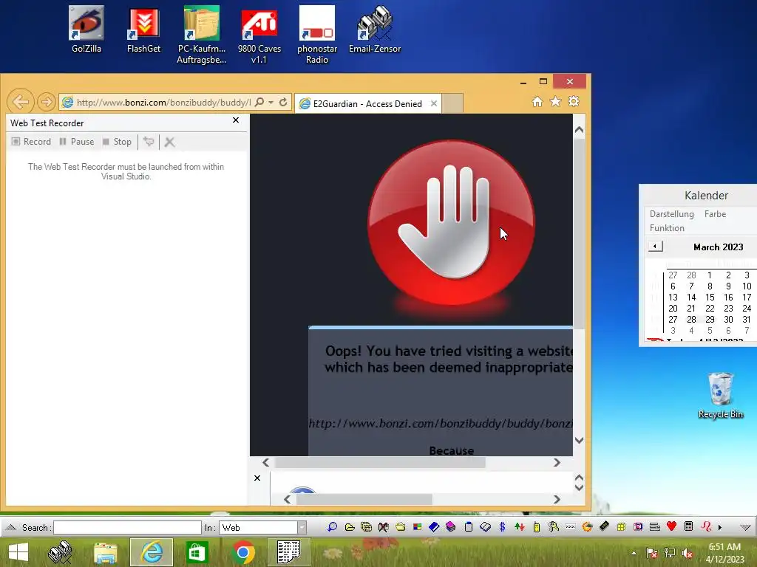Open the phonostar Radio desktop shortcut
This screenshot has width=757, height=567.
317,35
